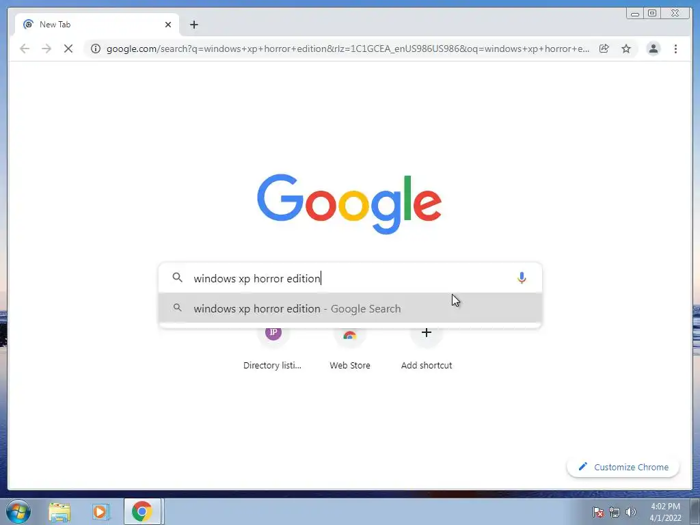The width and height of the screenshot is (700, 525).
Task: Click the Chrome taskbar icon
Action: click(x=142, y=511)
